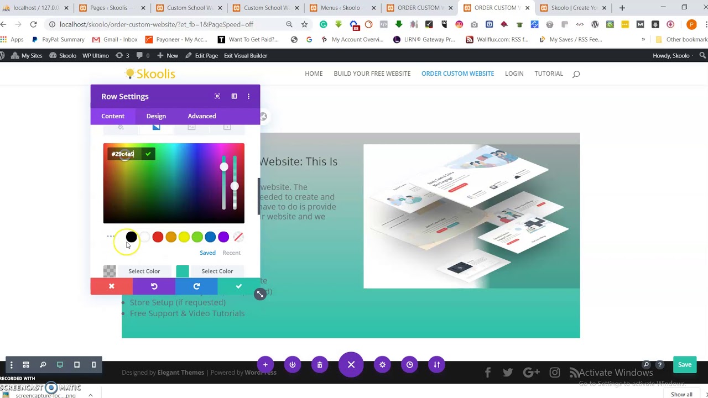Viewport: 708px width, 398px height.
Task: Open HOME nav menu link
Action: (x=314, y=74)
